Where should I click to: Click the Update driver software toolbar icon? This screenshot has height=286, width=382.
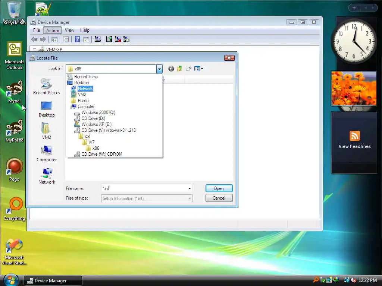tap(109, 39)
